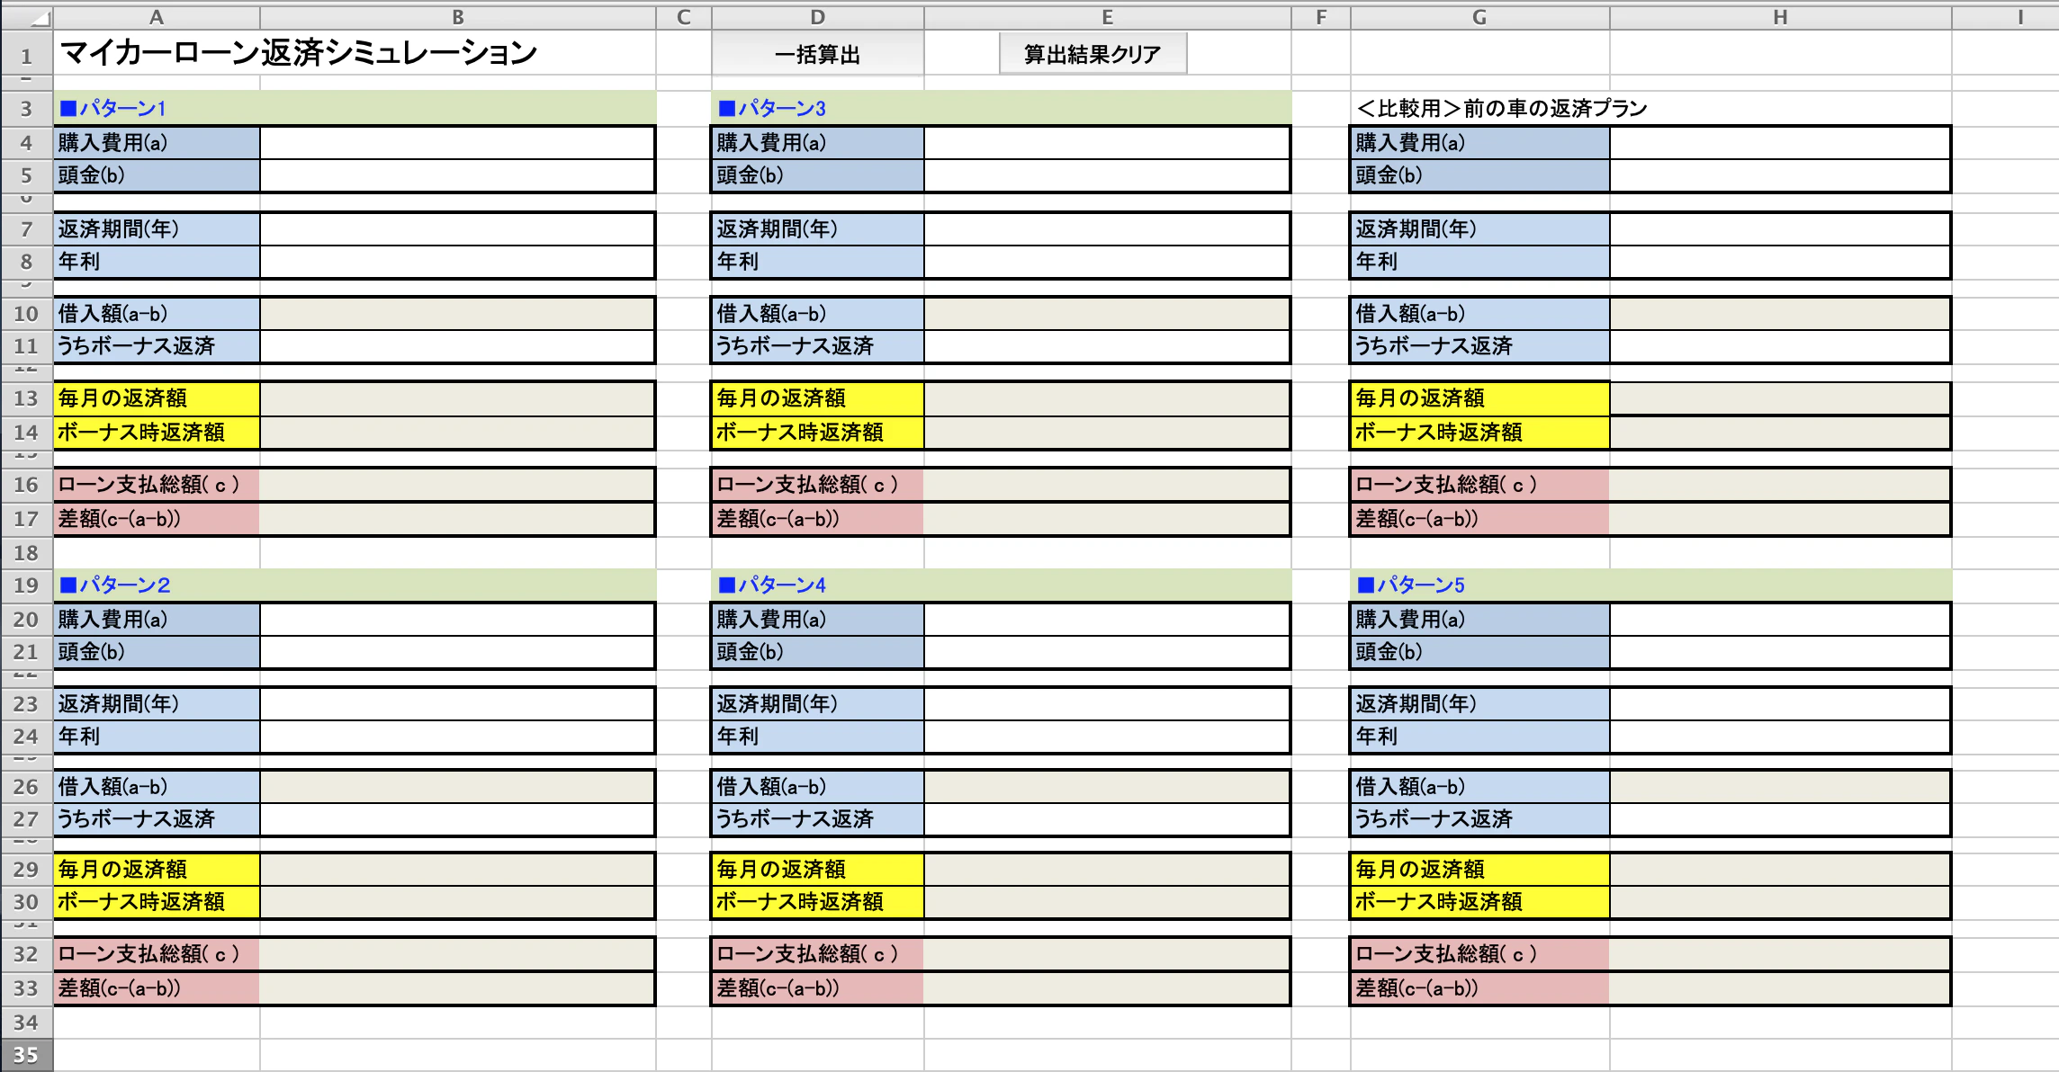The image size is (2059, 1072).
Task: Select the パターン1 年利 input cell
Action: tap(457, 262)
